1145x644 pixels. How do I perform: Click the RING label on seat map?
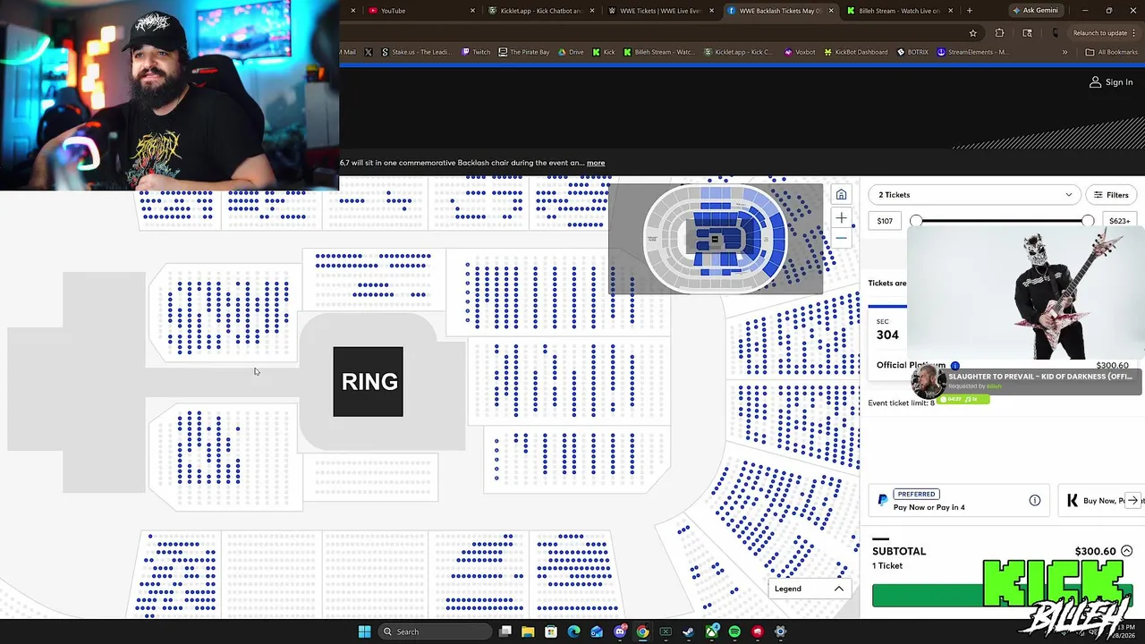(x=369, y=382)
